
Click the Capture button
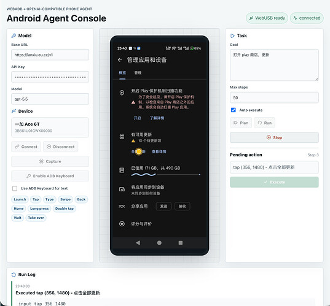(x=50, y=161)
